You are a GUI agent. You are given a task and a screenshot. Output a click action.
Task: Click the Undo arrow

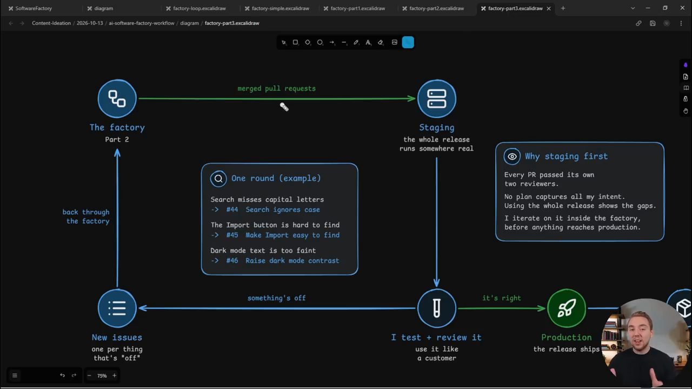62,375
